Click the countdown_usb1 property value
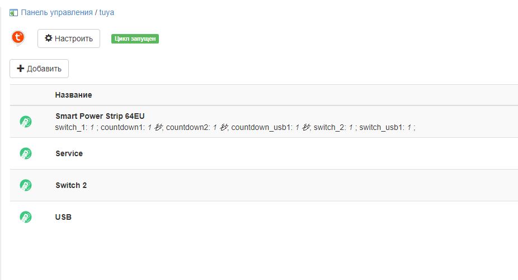The height and width of the screenshot is (280, 518). (297, 128)
